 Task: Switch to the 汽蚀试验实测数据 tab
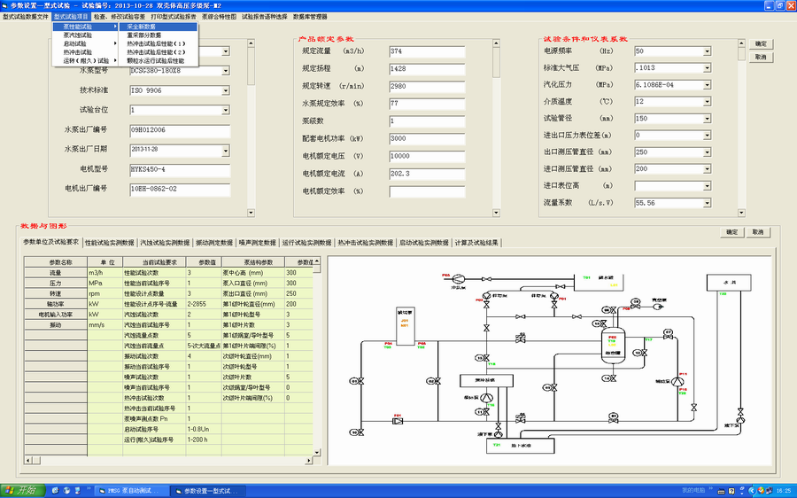[x=166, y=242]
